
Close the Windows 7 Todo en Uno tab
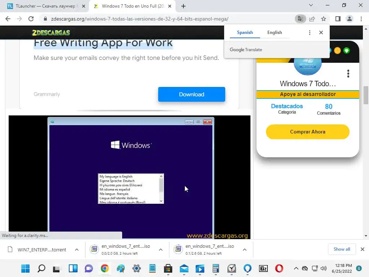coord(170,6)
